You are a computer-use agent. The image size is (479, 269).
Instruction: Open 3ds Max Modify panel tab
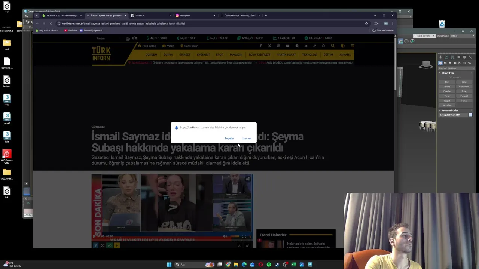(x=446, y=57)
